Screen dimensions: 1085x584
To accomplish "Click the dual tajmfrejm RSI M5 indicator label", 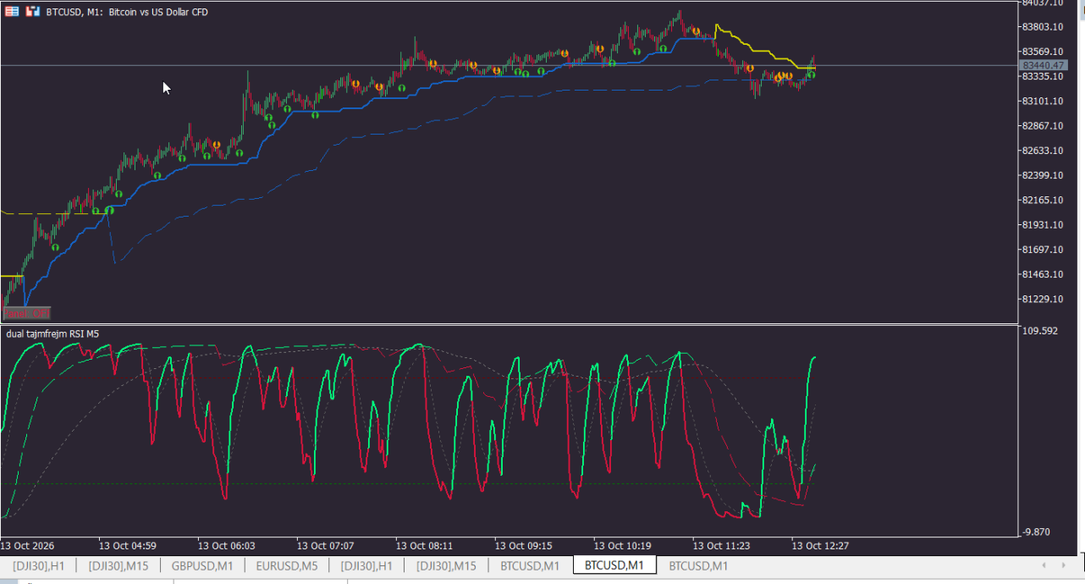I will point(52,333).
